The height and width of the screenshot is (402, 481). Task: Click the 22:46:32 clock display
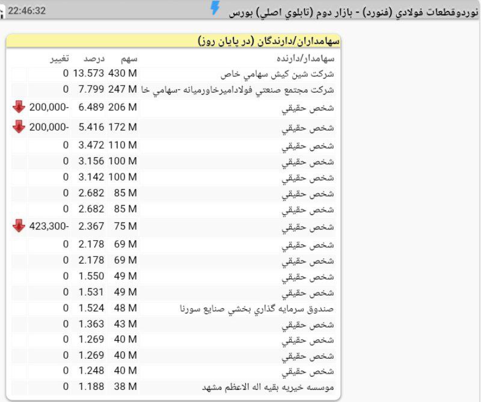click(27, 11)
